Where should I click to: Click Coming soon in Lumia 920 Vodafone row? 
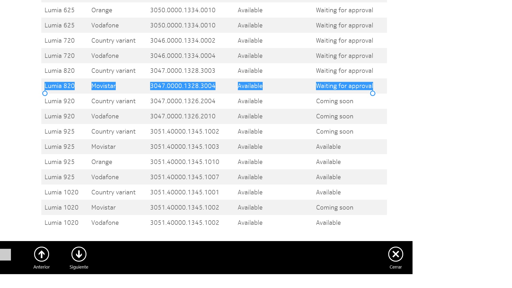tap(335, 116)
